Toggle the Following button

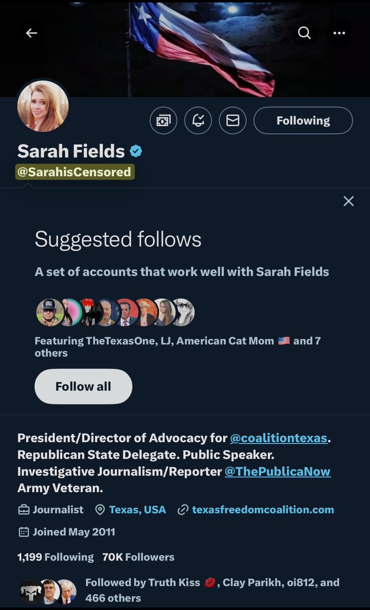pos(303,121)
